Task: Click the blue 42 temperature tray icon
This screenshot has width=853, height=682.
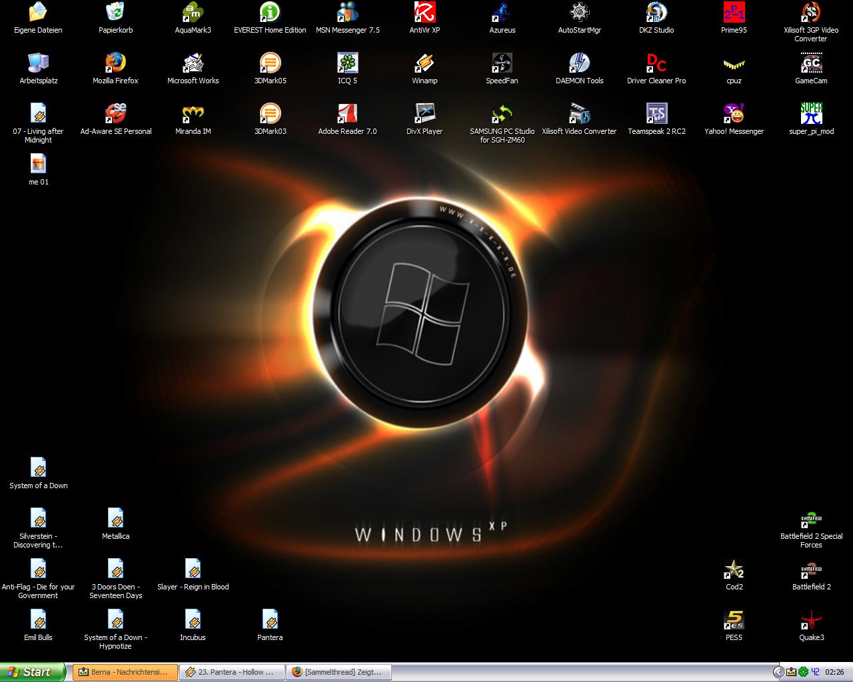Action: coord(814,672)
